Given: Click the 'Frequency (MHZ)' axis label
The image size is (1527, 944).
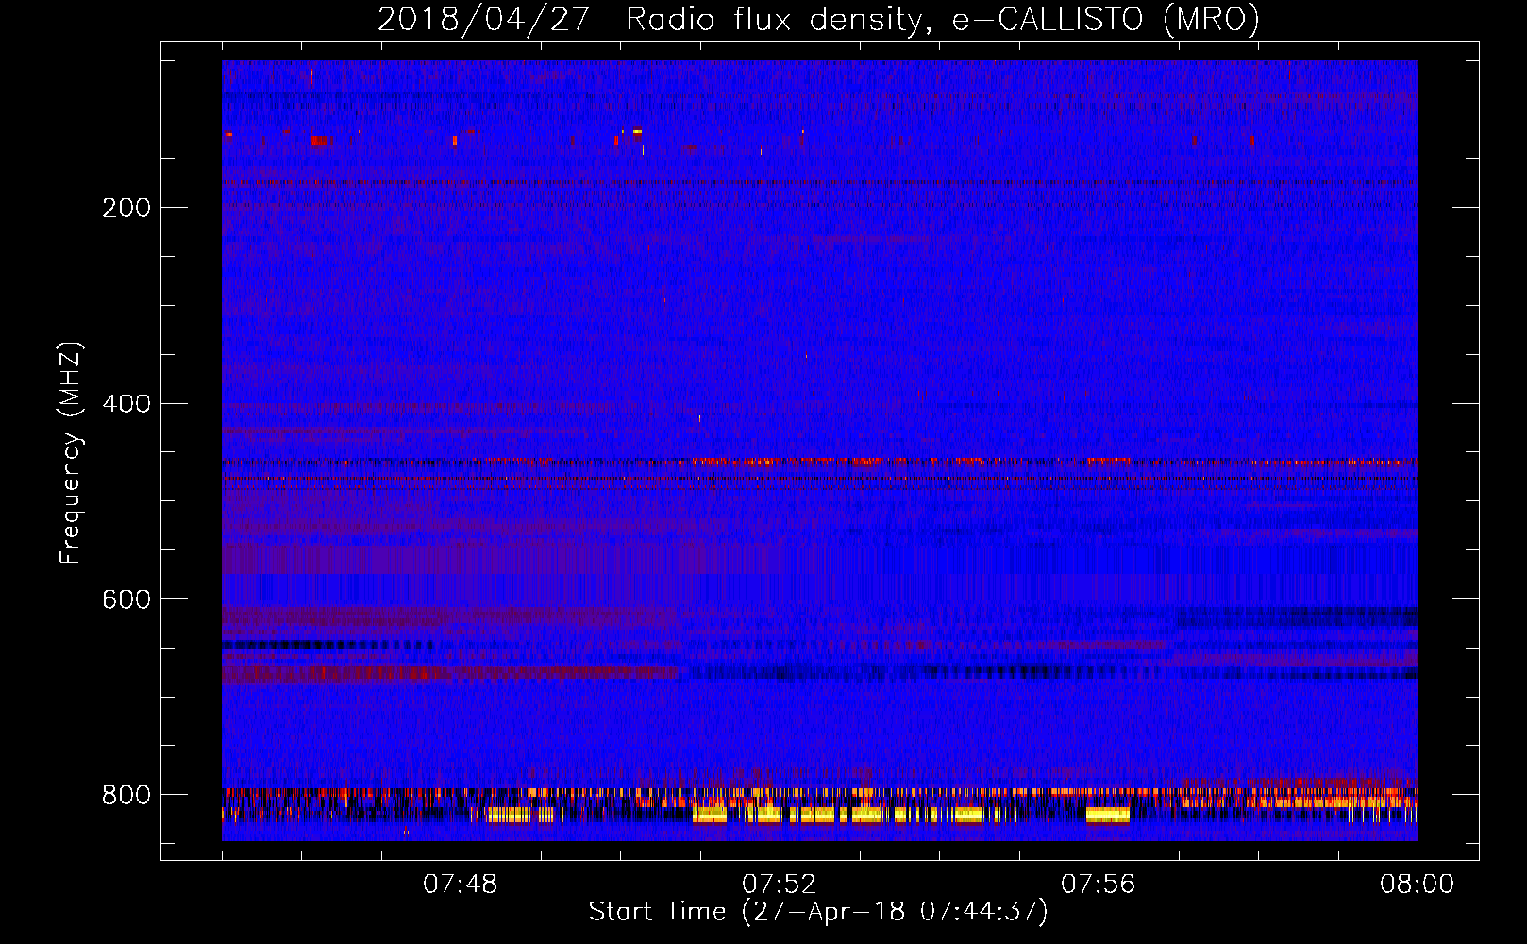Looking at the screenshot, I should [71, 453].
